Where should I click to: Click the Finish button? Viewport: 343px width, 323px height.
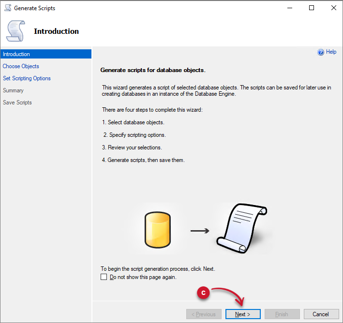click(282, 314)
